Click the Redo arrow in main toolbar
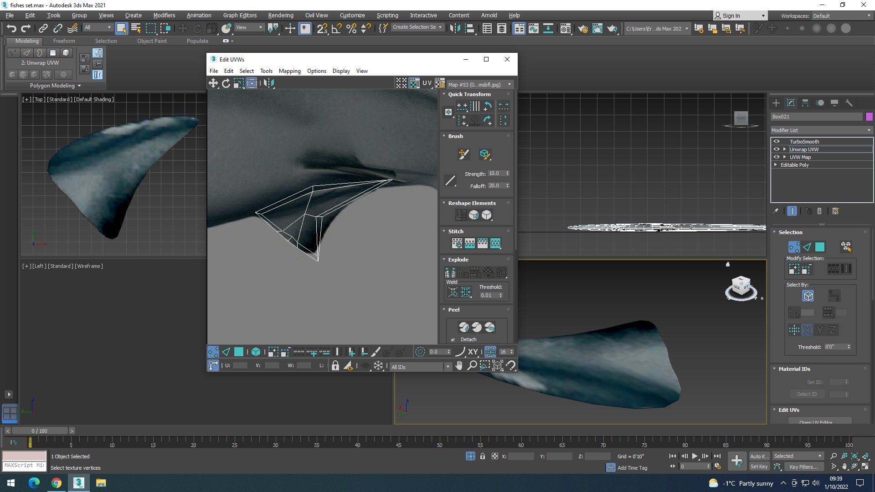875x492 pixels. 26,29
